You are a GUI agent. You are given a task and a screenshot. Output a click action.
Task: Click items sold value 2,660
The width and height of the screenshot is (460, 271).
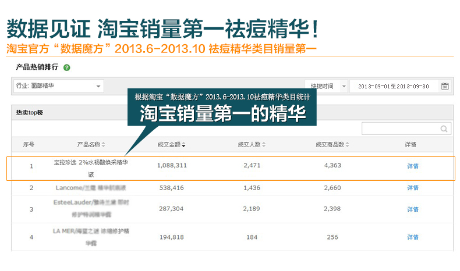332,188
